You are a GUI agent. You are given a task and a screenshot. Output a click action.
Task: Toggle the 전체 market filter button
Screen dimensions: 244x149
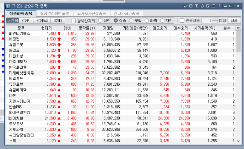(12, 20)
